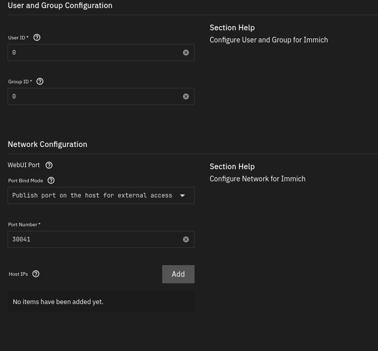The height and width of the screenshot is (351, 378).
Task: Open the Port Bind Mode dropdown
Action: click(101, 195)
